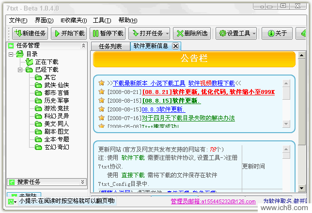Open the 关于 about button
312x213 pixels.
pyautogui.click(x=277, y=33)
